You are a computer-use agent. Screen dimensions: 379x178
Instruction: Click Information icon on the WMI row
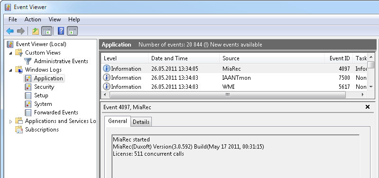[107, 86]
